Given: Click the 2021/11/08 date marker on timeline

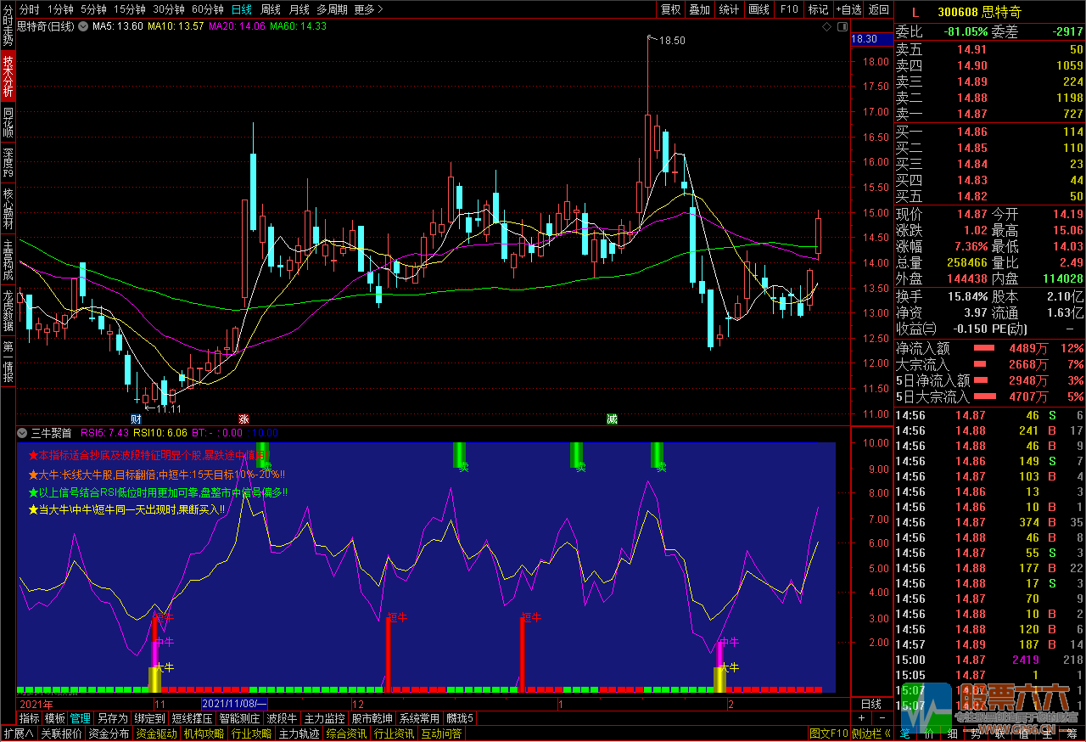Looking at the screenshot, I should [234, 704].
